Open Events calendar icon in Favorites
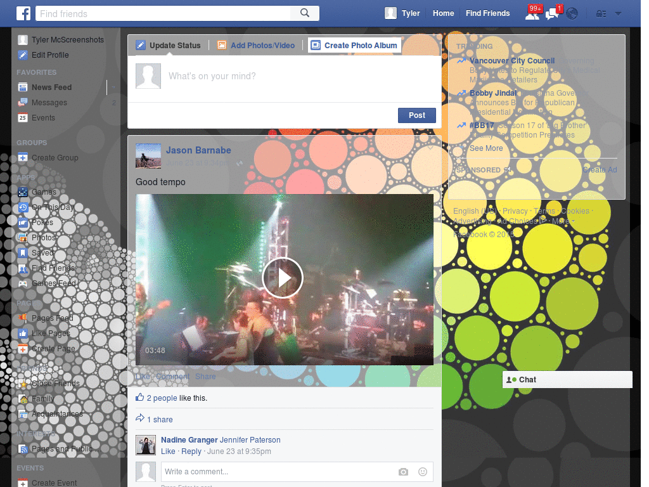The width and height of the screenshot is (649, 487). 23,117
